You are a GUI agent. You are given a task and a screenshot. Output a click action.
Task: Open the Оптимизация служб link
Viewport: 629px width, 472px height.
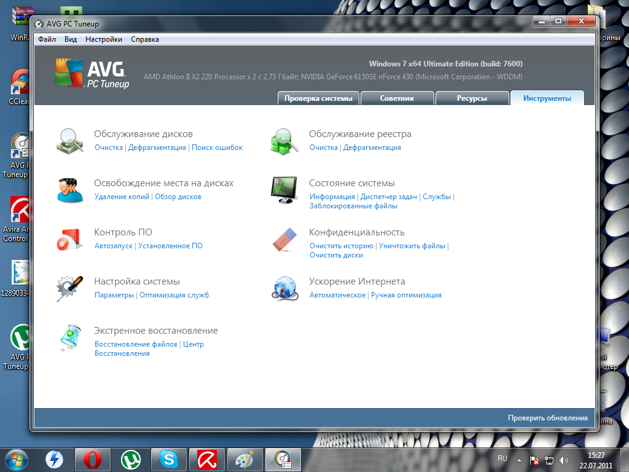pos(174,295)
